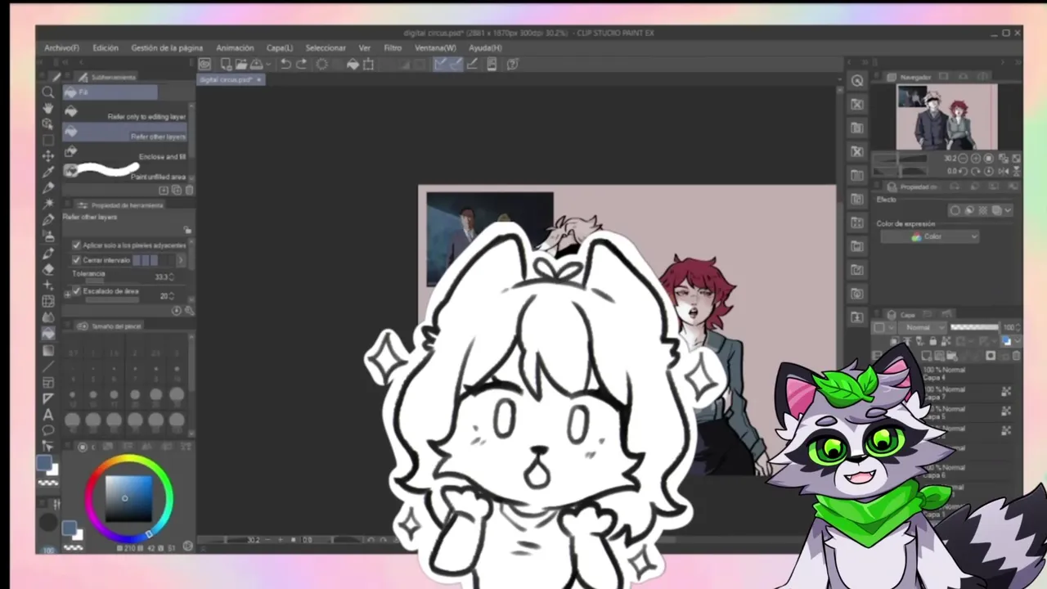
Task: Click the wrench subtool detail icon
Action: [x=189, y=311]
